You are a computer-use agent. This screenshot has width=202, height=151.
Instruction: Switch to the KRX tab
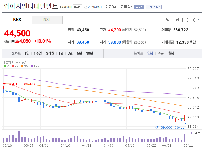click(17, 20)
